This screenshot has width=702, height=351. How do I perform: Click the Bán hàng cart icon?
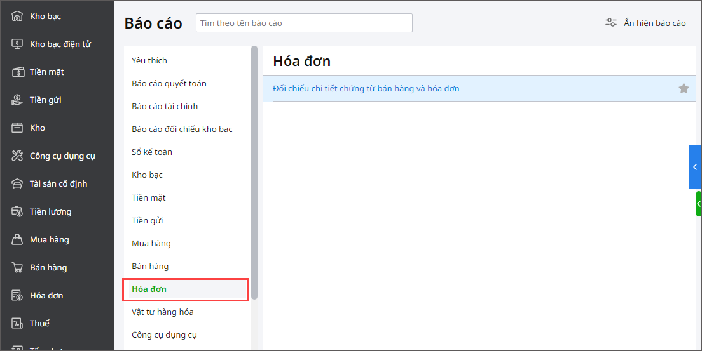click(x=17, y=267)
